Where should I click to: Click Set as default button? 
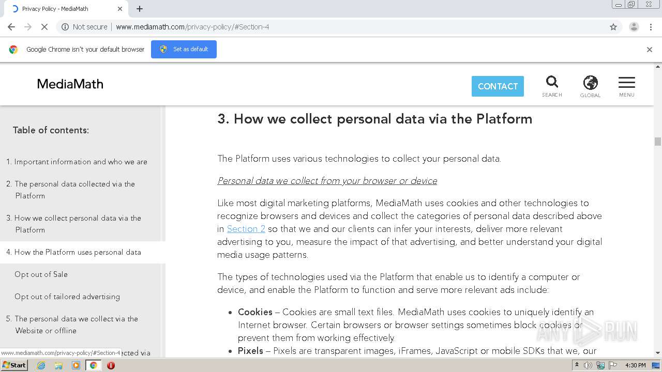(x=184, y=49)
